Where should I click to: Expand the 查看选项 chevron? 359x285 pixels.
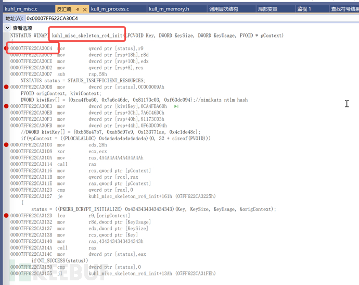[x=8, y=28]
